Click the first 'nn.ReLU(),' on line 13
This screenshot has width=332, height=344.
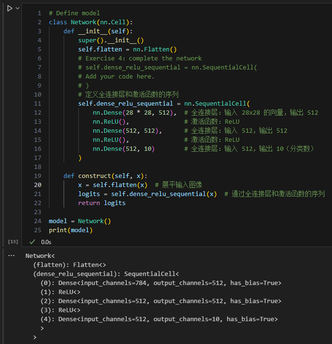111,121
